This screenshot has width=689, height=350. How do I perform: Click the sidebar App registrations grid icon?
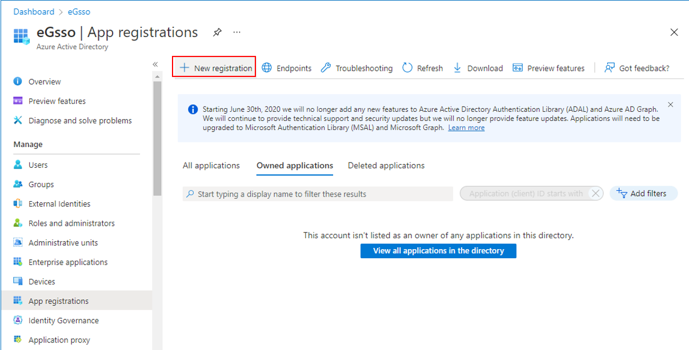[x=18, y=301]
